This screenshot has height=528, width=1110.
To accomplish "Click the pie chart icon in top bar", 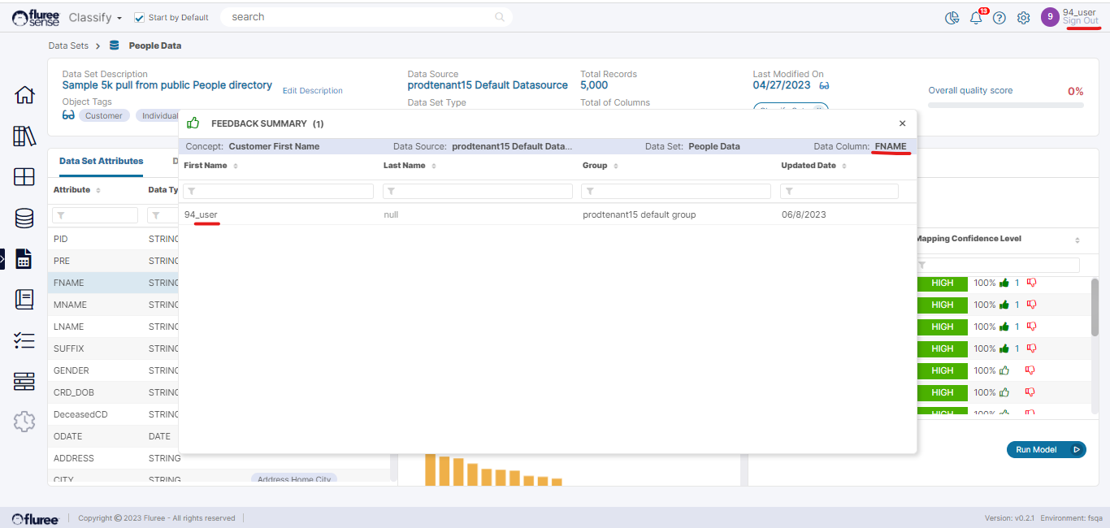I will pyautogui.click(x=952, y=18).
